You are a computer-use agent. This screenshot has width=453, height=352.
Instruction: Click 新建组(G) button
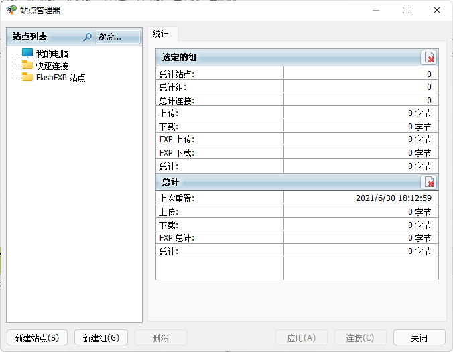click(101, 337)
